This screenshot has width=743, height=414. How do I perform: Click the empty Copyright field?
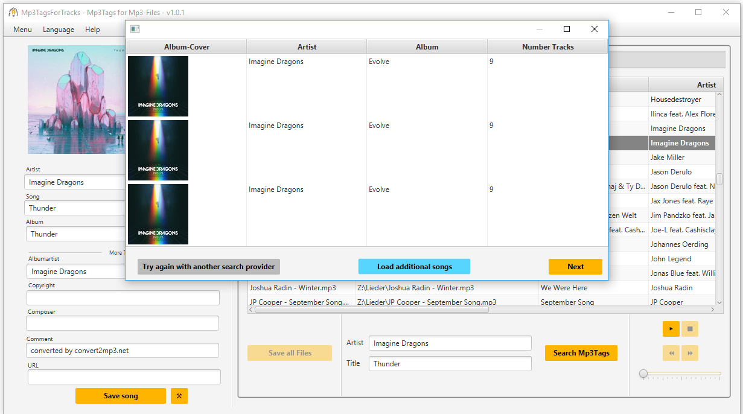click(123, 298)
